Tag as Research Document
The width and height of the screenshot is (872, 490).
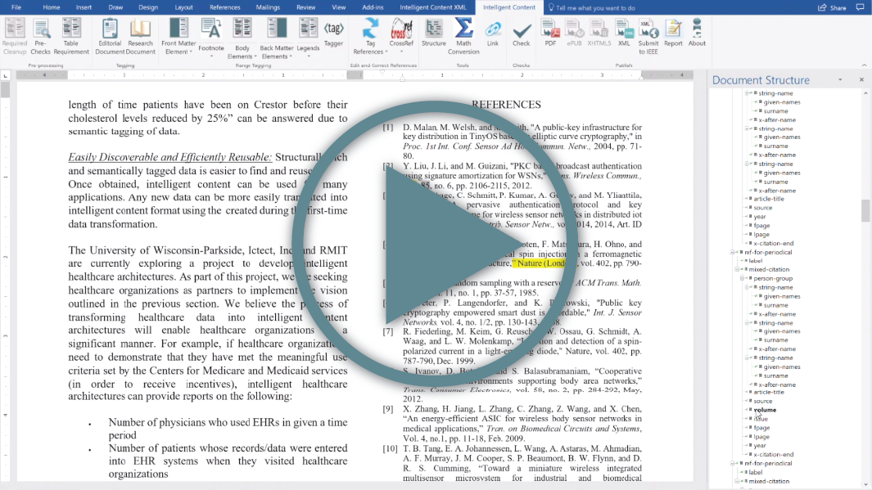[x=140, y=37]
